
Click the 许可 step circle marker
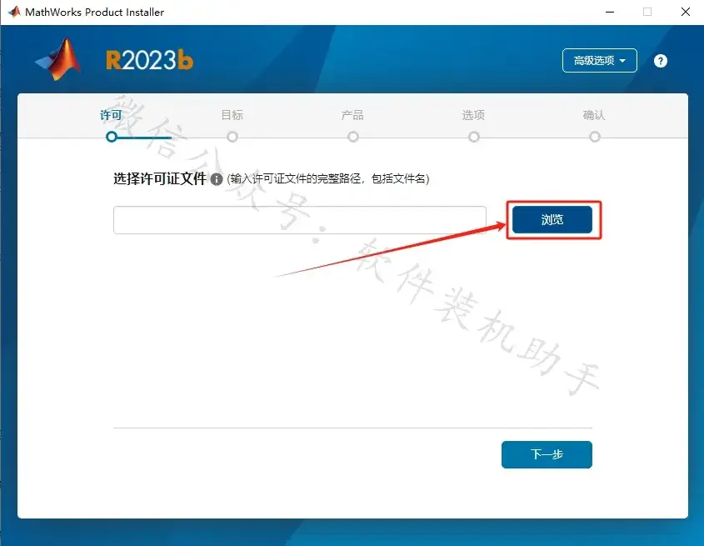click(x=112, y=137)
